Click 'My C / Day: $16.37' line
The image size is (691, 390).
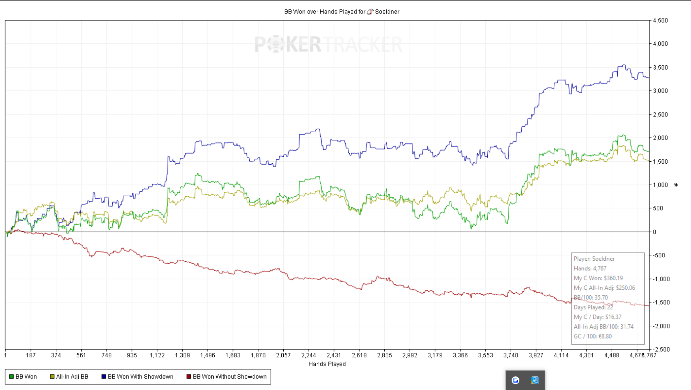[597, 317]
